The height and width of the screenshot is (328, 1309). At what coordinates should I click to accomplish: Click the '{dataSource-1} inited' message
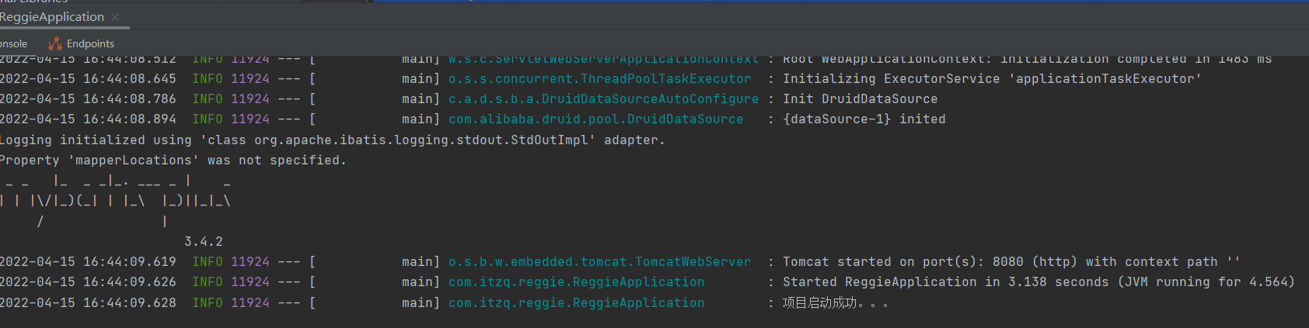(x=864, y=119)
